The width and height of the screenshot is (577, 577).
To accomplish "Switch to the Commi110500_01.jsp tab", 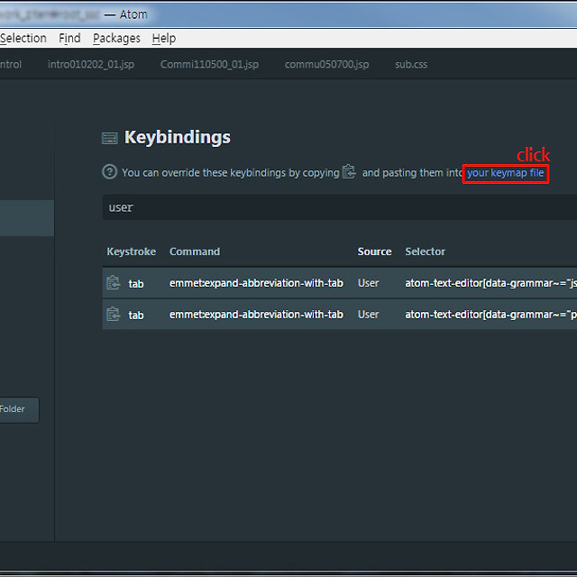I will 209,64.
